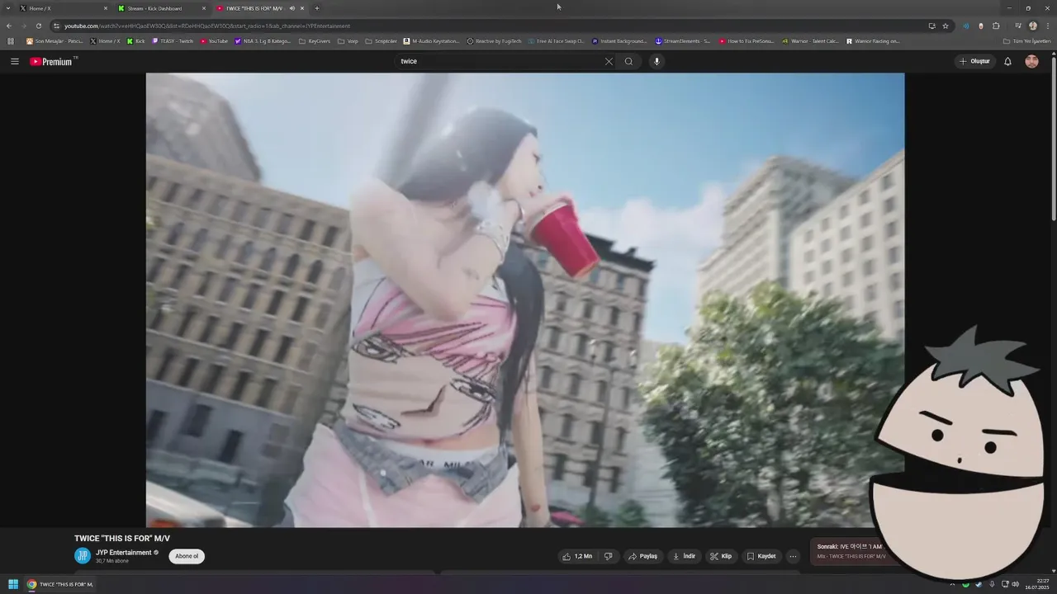Open Warrior - Talent Calc bookmark
Screen dimensions: 1057x594
tap(810, 40)
